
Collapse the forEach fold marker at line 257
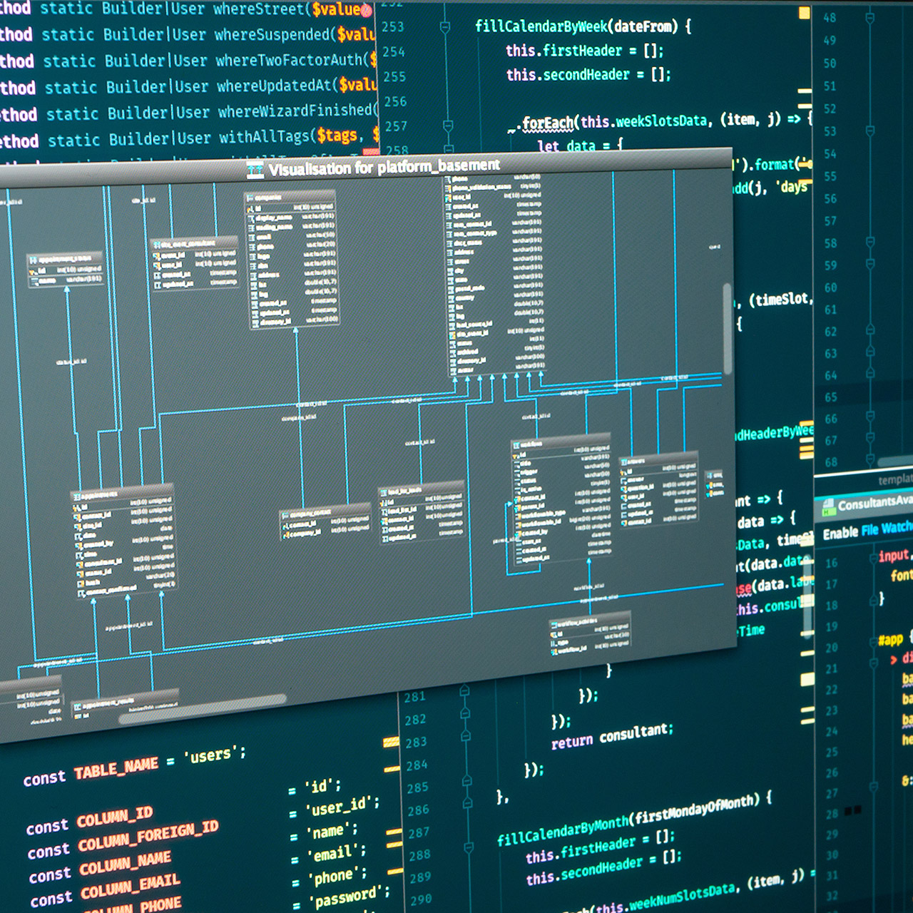[448, 126]
